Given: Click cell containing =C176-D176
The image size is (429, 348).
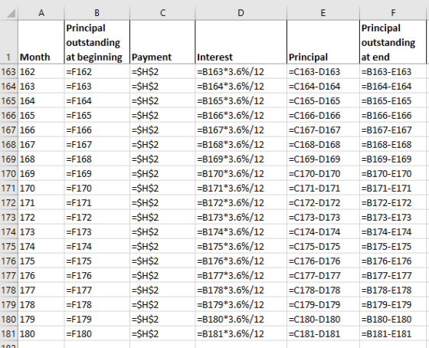Looking at the screenshot, I should tap(323, 261).
